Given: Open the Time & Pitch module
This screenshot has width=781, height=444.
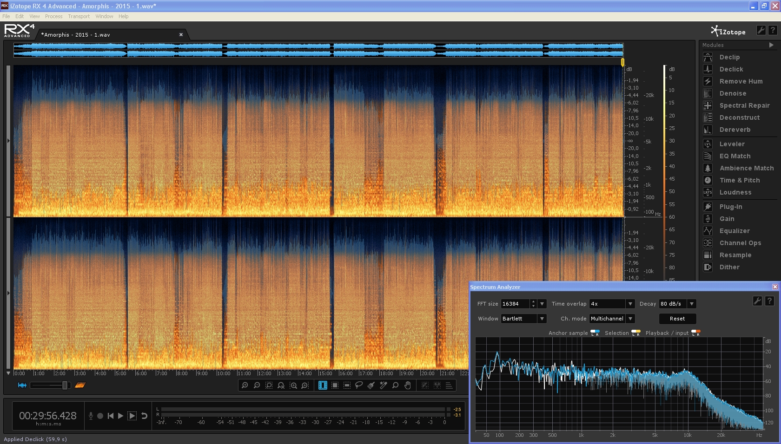Looking at the screenshot, I should (x=740, y=180).
